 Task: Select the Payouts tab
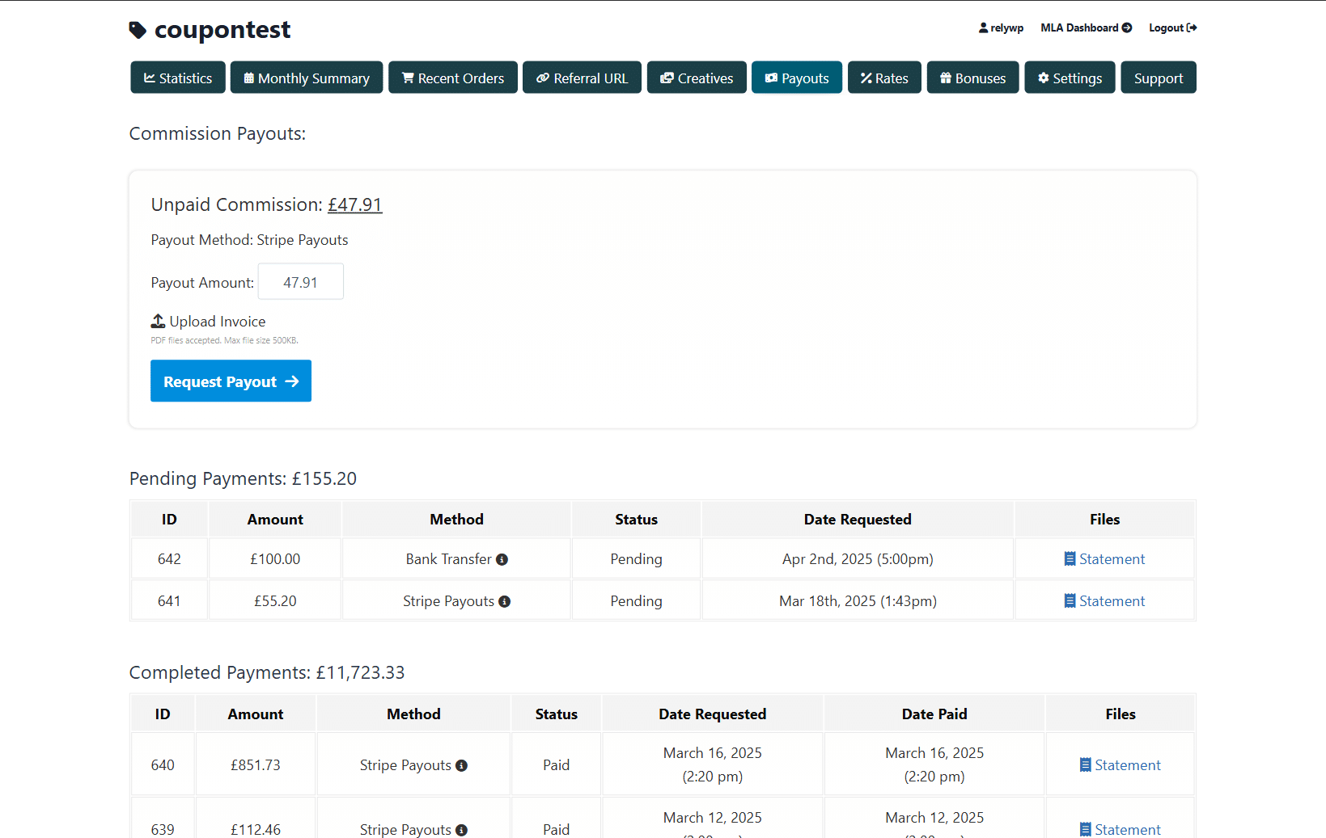(797, 78)
